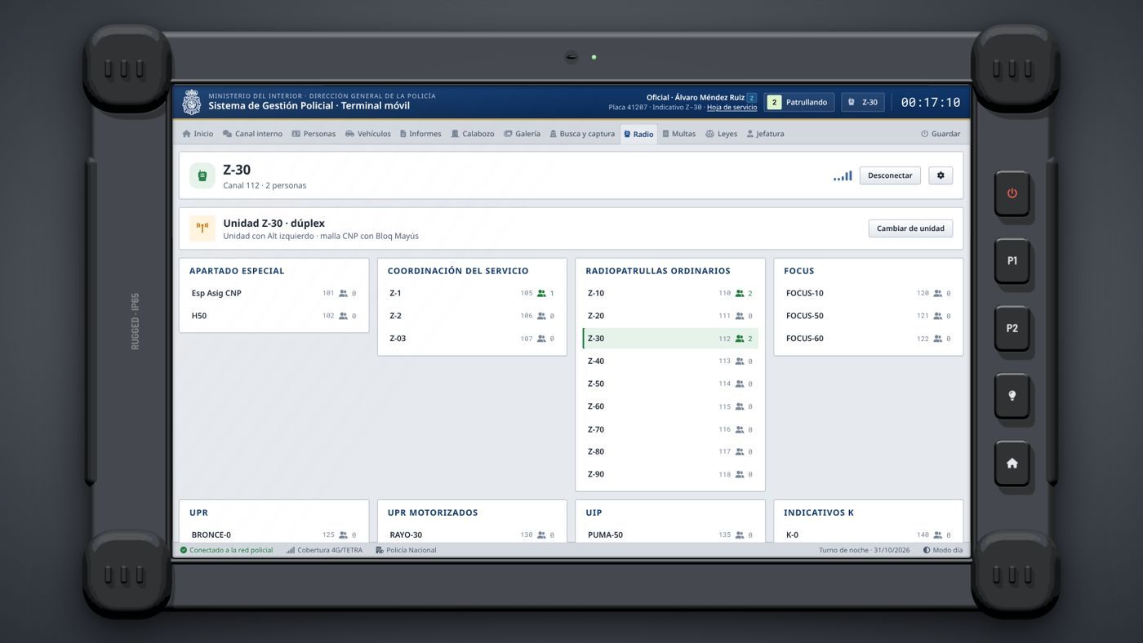Image resolution: width=1143 pixels, height=643 pixels.
Task: Switch to the Vehículos tab
Action: [368, 134]
